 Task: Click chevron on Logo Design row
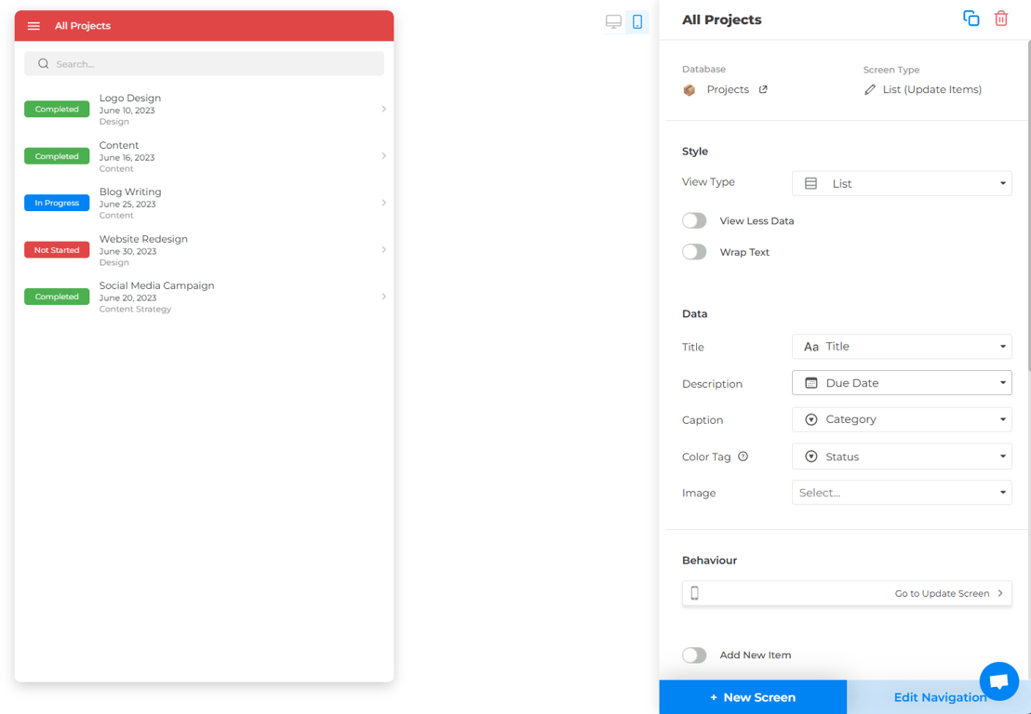pyautogui.click(x=383, y=109)
